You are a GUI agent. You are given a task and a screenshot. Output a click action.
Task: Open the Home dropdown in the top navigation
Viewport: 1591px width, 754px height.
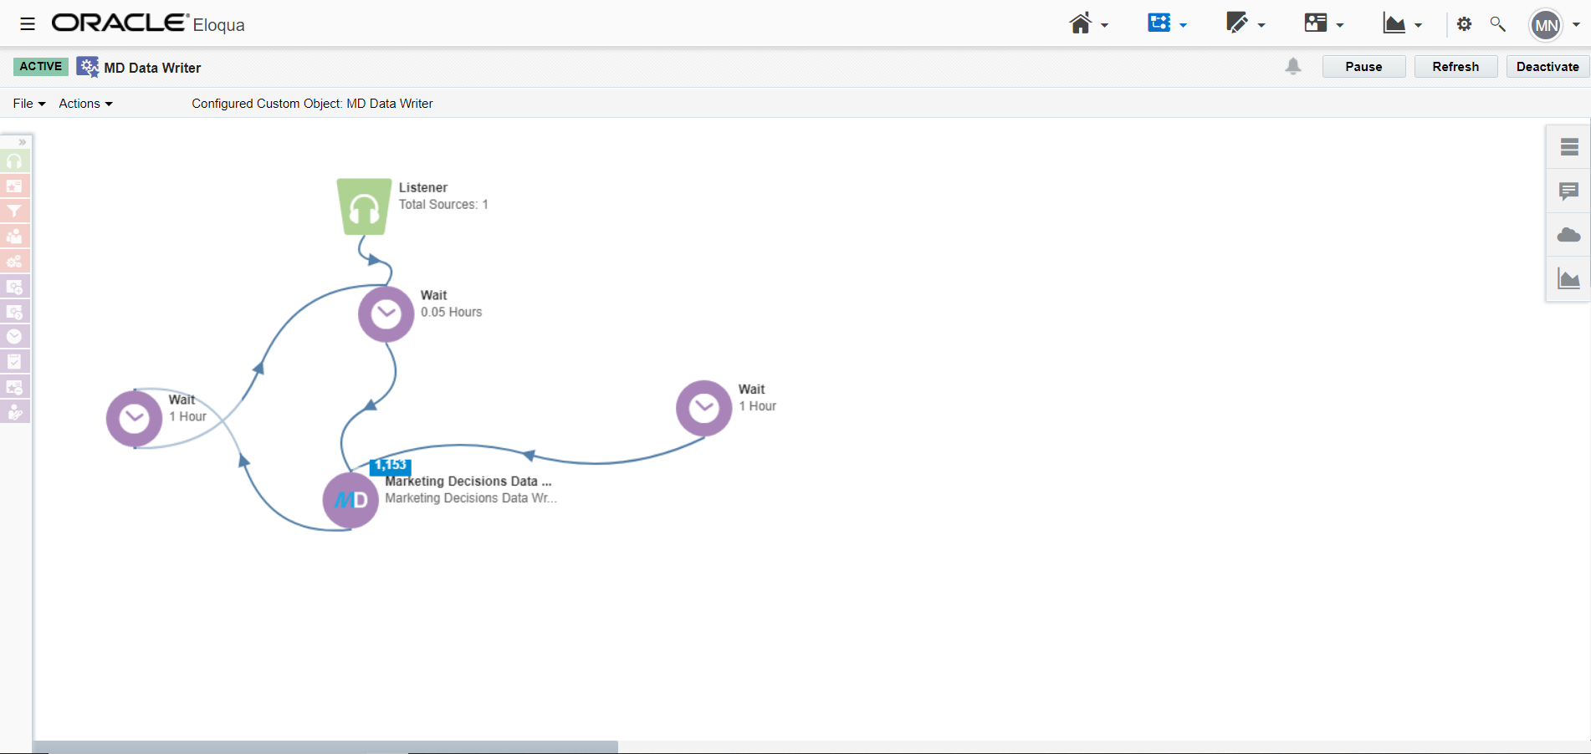point(1088,24)
